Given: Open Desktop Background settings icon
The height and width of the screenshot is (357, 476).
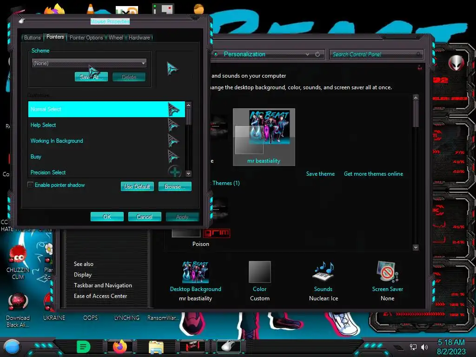Looking at the screenshot, I should click(196, 272).
